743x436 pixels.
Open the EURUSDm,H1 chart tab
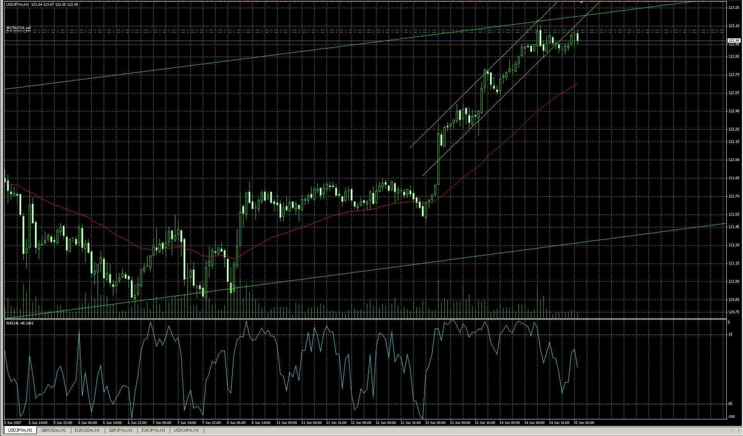click(x=87, y=430)
